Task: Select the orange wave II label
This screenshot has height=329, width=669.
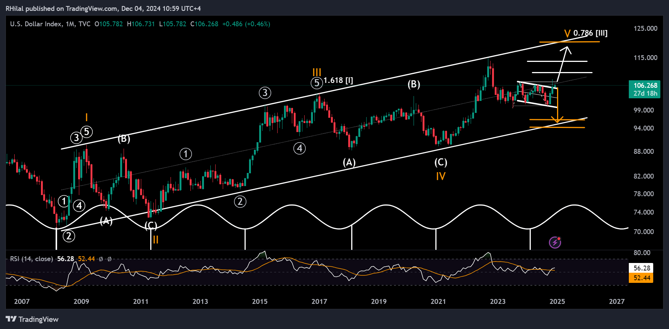Action: 156,240
